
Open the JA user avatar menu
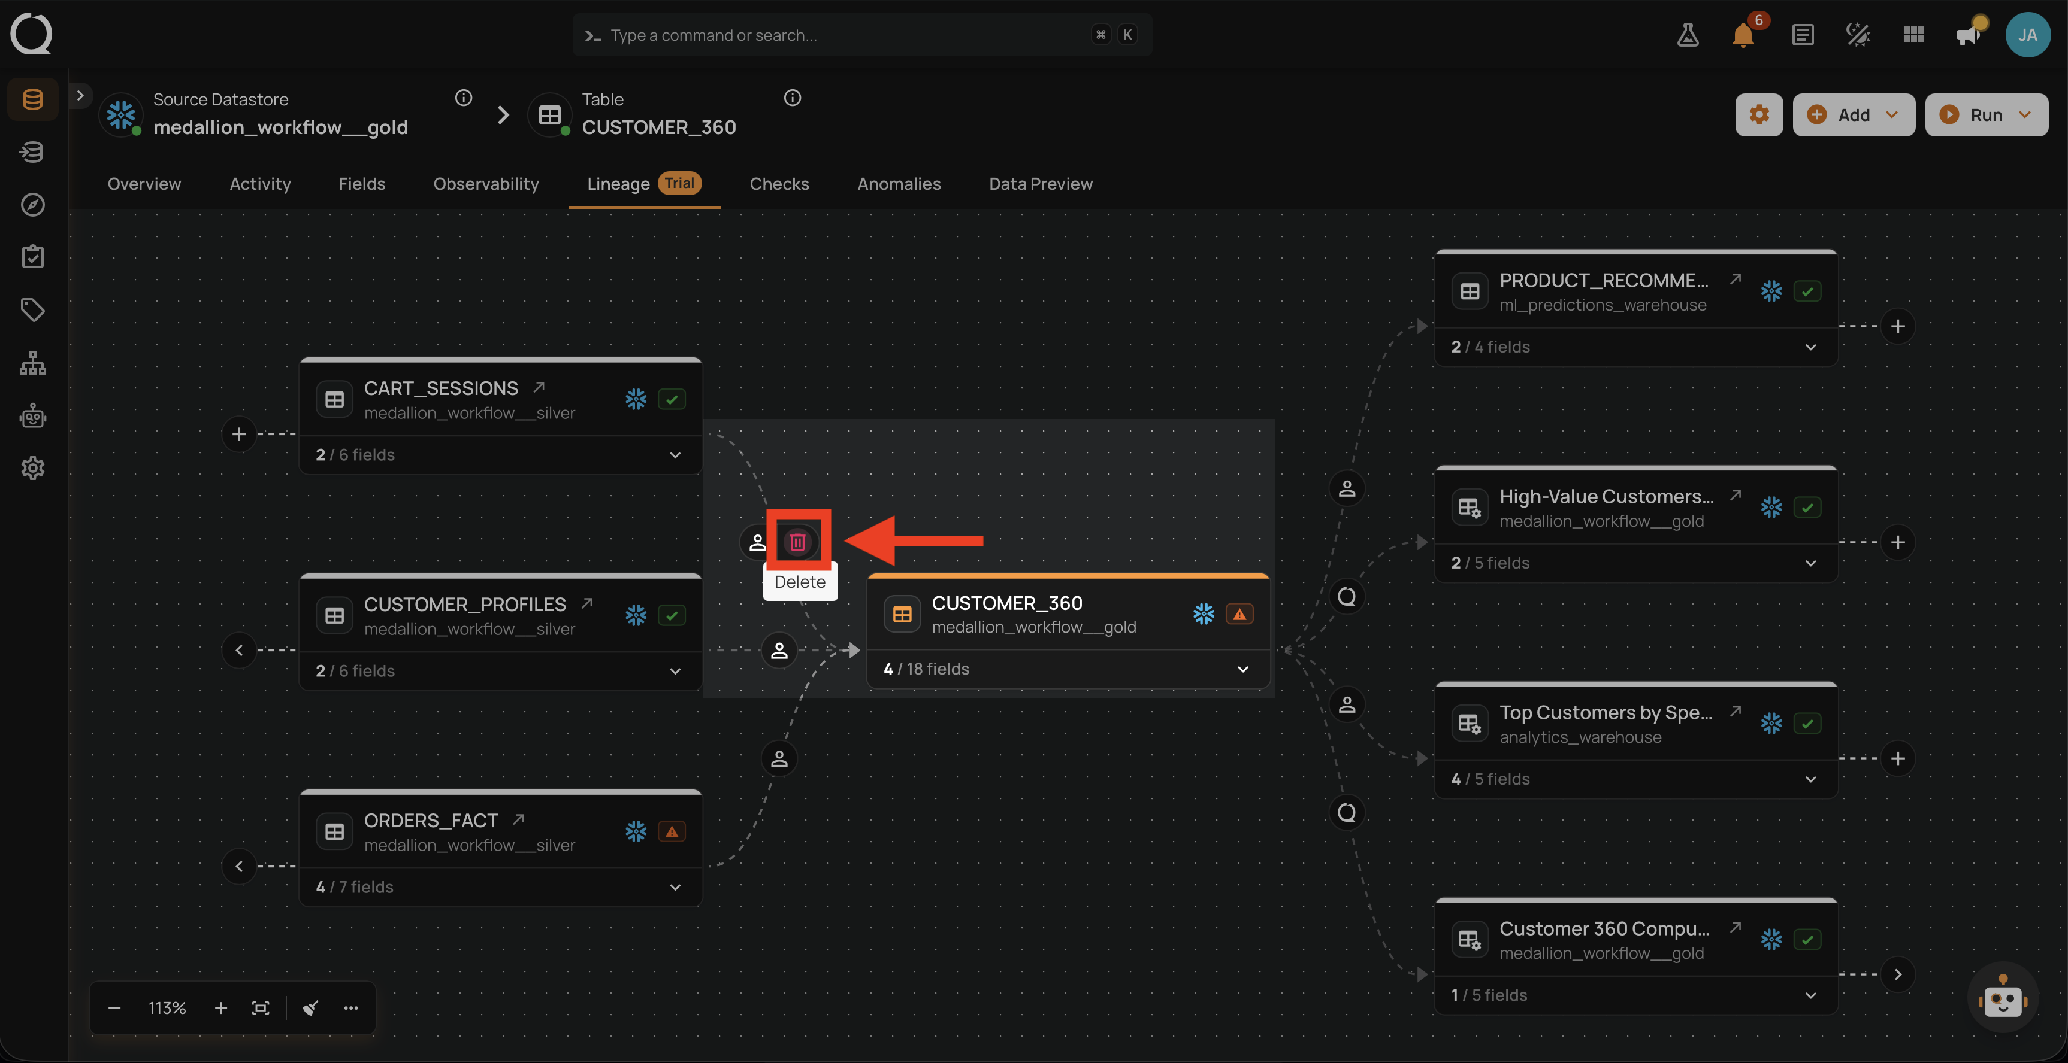(x=2028, y=35)
